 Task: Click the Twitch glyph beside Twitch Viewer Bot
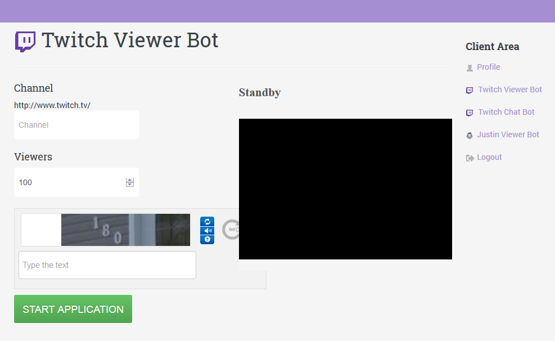[x=470, y=89]
